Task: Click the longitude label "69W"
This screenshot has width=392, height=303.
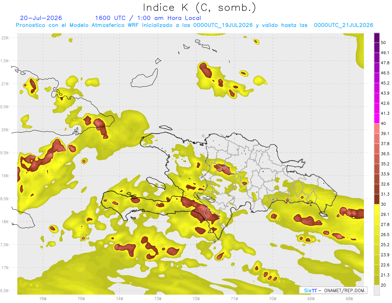Action: tap(311, 298)
